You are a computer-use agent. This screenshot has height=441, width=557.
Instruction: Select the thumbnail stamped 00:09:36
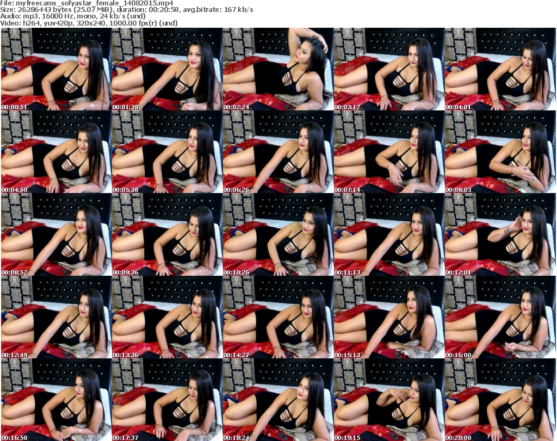click(x=168, y=235)
